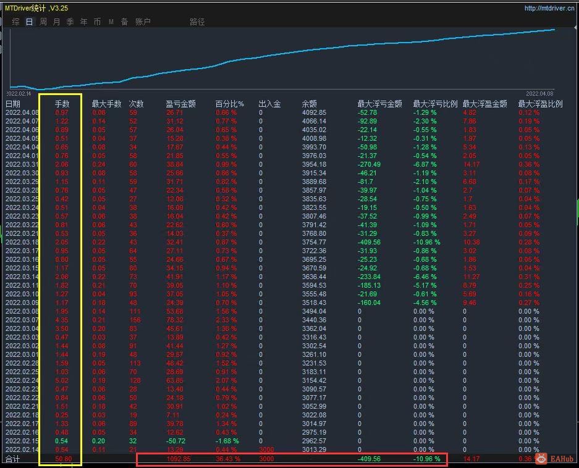Click trade count 156 on 2022.03.07
The image size is (579, 468).
click(135, 320)
